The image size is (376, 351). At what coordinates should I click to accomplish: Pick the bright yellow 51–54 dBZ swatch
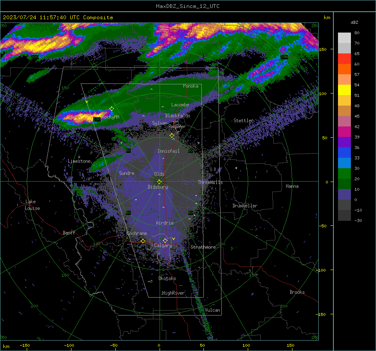(x=344, y=90)
